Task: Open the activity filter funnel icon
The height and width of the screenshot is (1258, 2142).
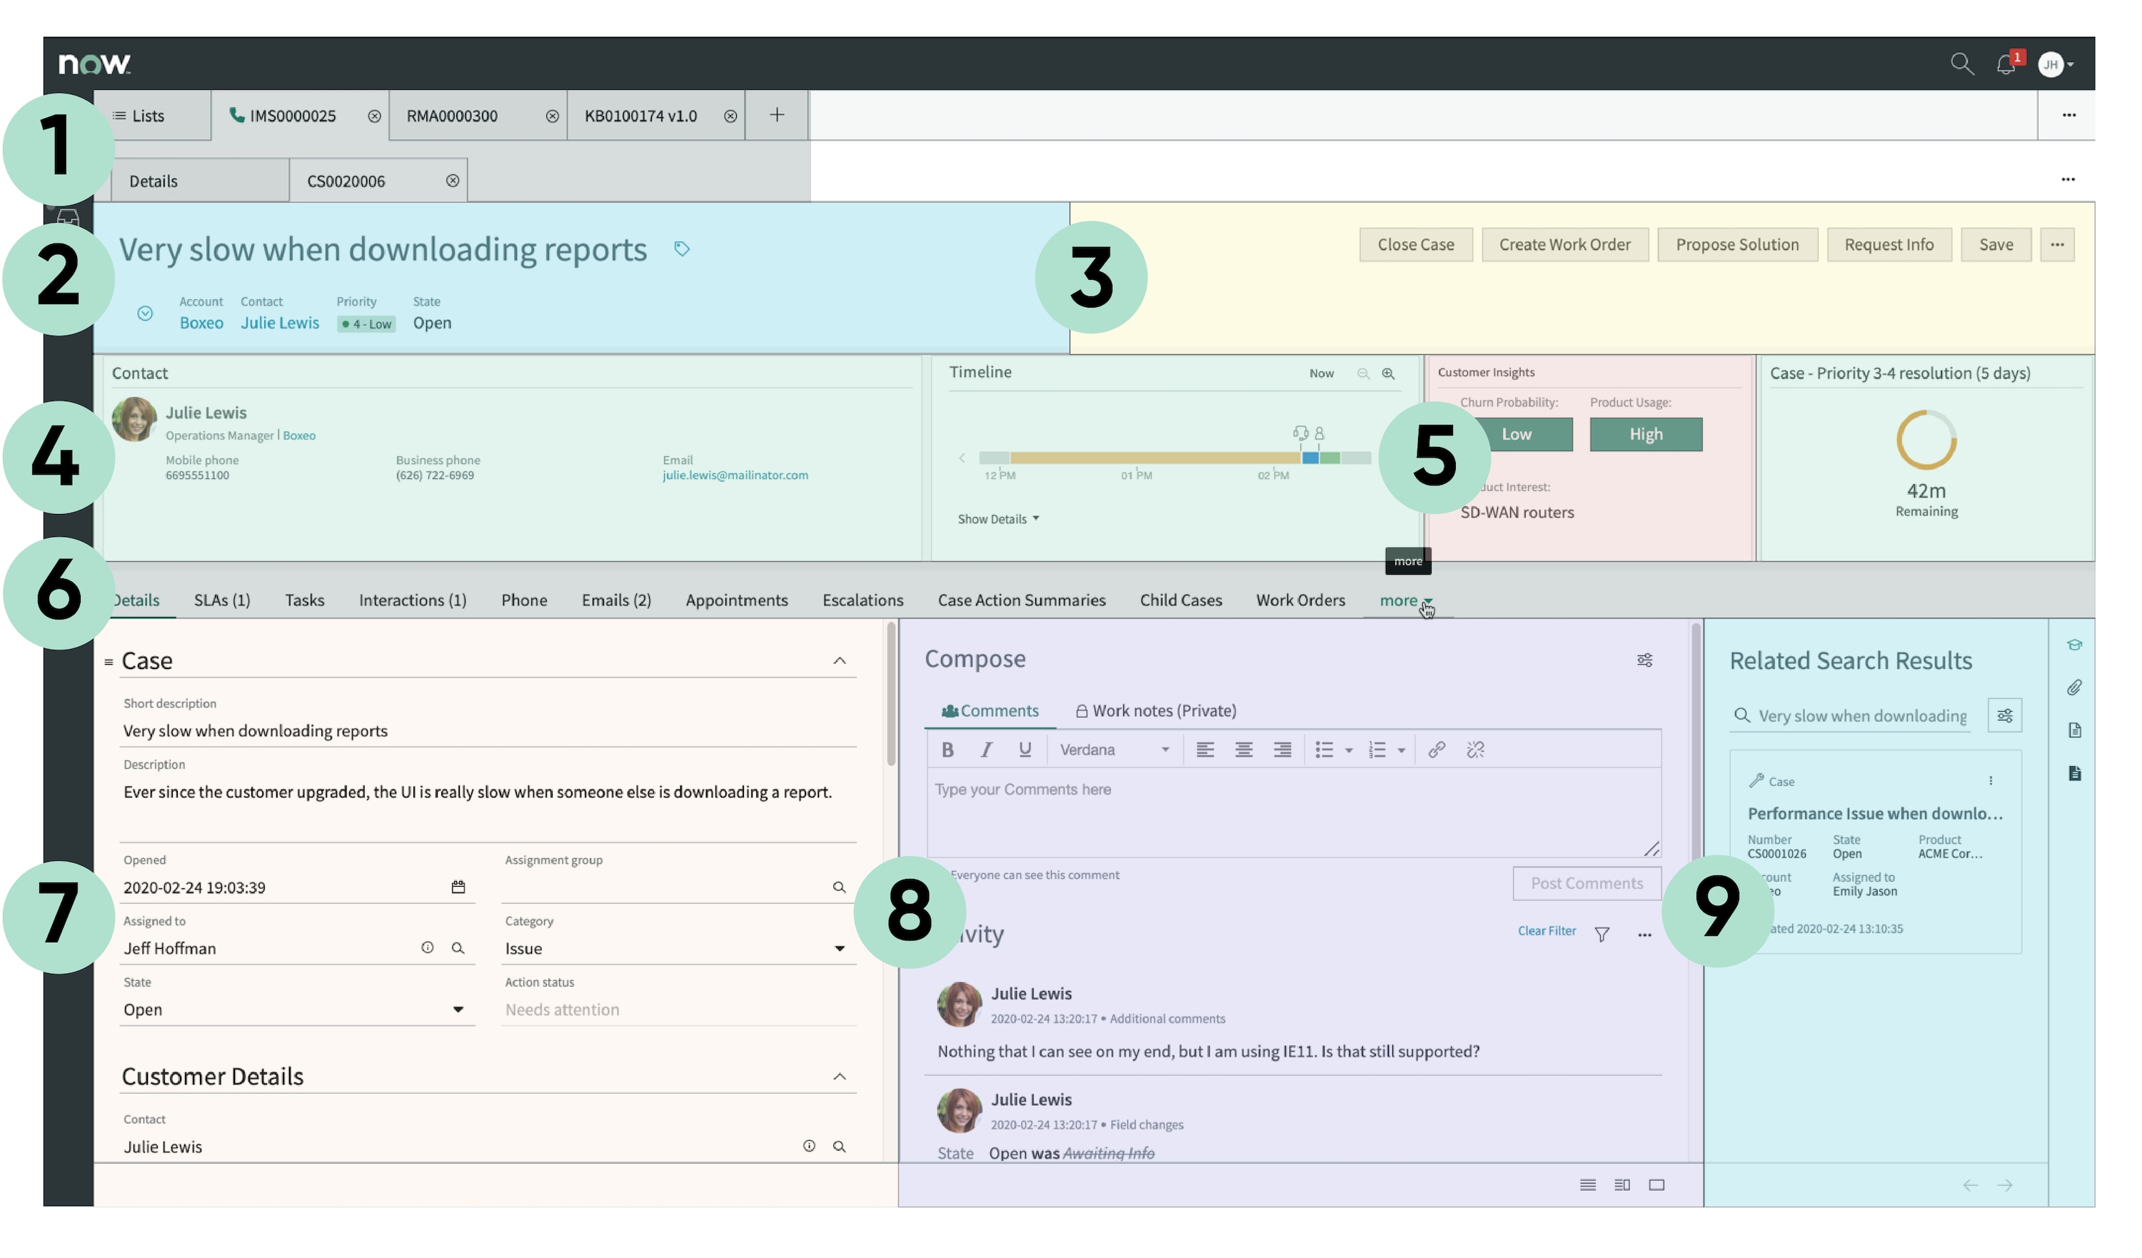Action: [1602, 934]
